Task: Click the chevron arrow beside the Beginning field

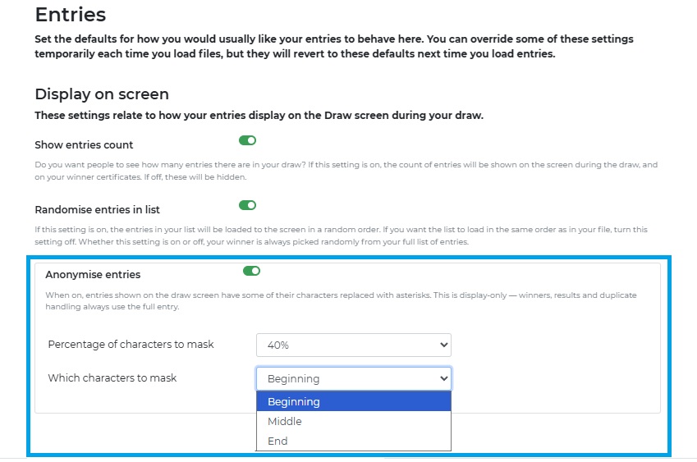Action: (443, 378)
